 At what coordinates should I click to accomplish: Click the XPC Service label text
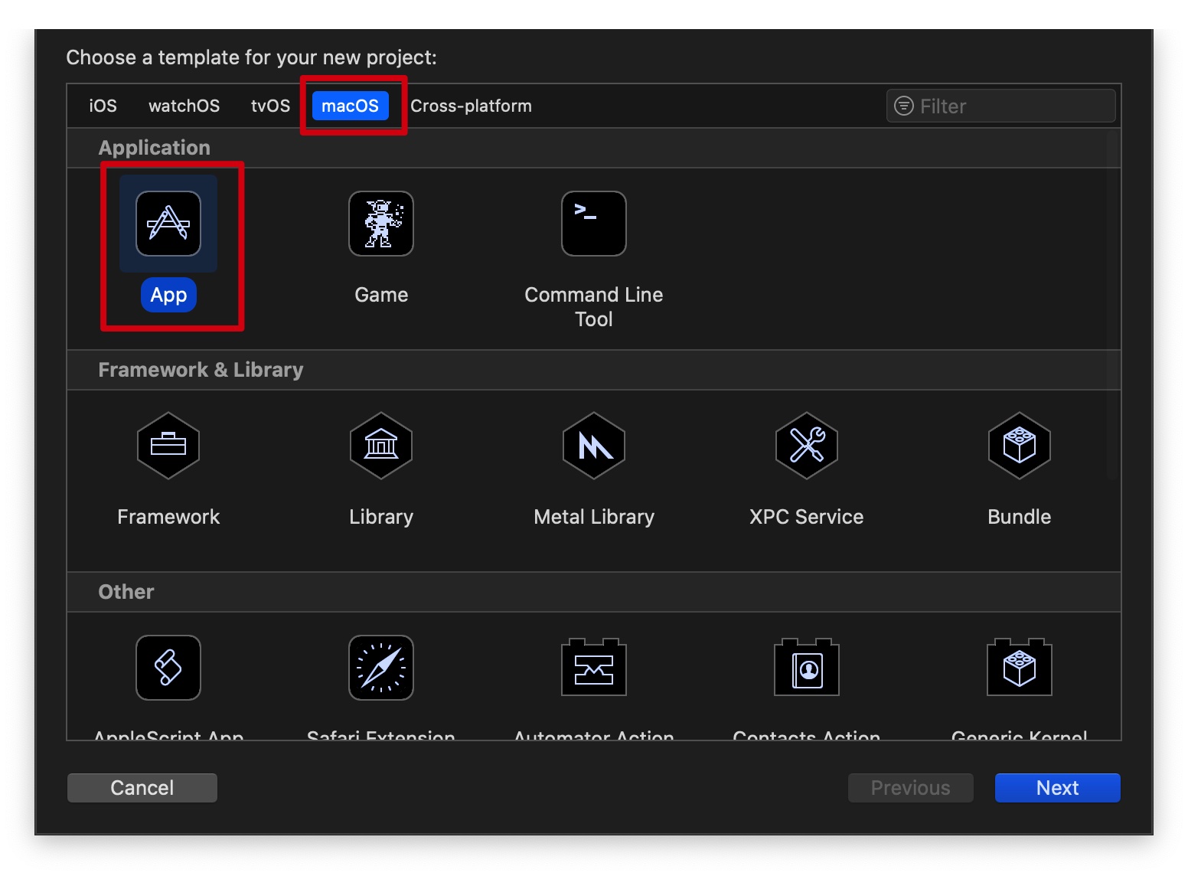point(807,517)
